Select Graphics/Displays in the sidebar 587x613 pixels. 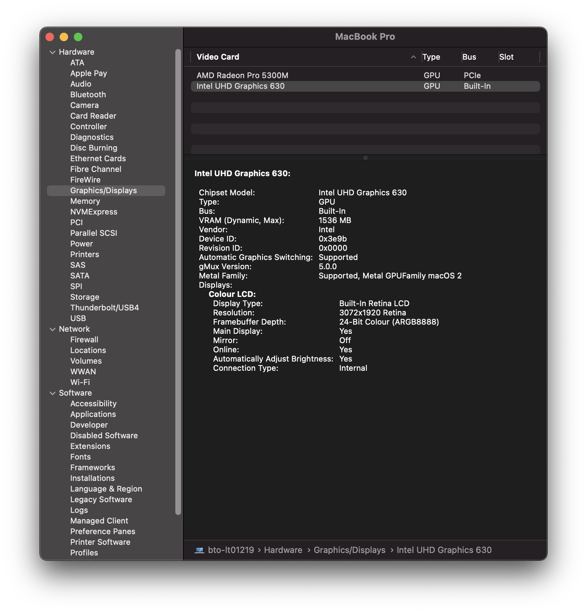point(106,191)
